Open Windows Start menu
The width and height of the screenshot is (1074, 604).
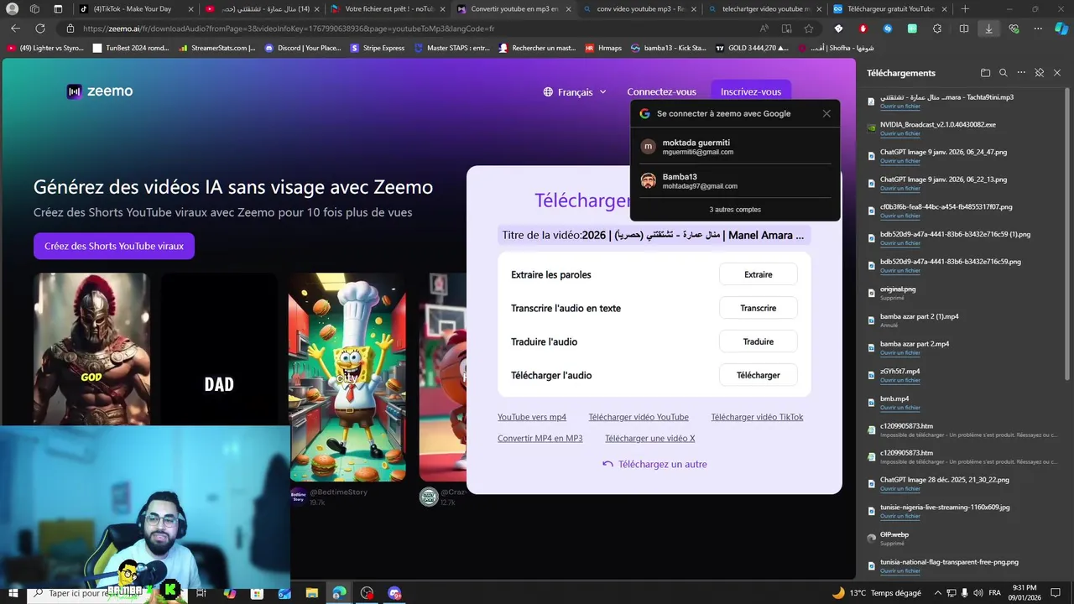[x=13, y=593]
